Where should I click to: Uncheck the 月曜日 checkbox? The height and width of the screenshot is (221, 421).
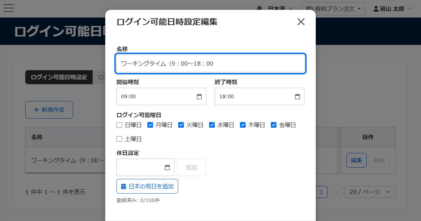click(x=150, y=125)
